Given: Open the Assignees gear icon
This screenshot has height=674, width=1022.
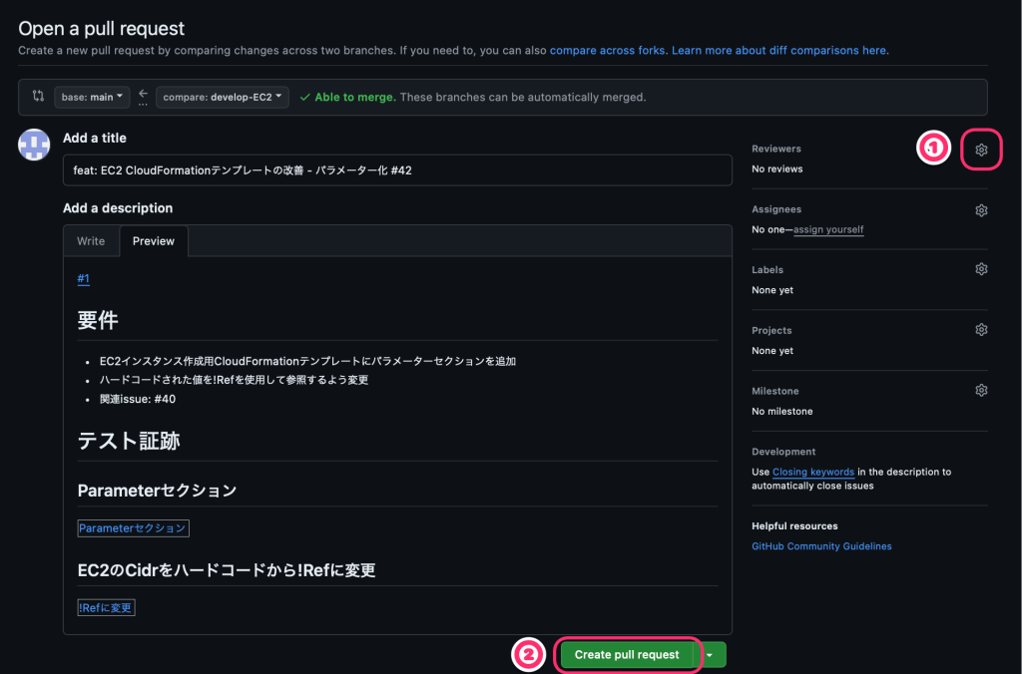Looking at the screenshot, I should point(981,210).
